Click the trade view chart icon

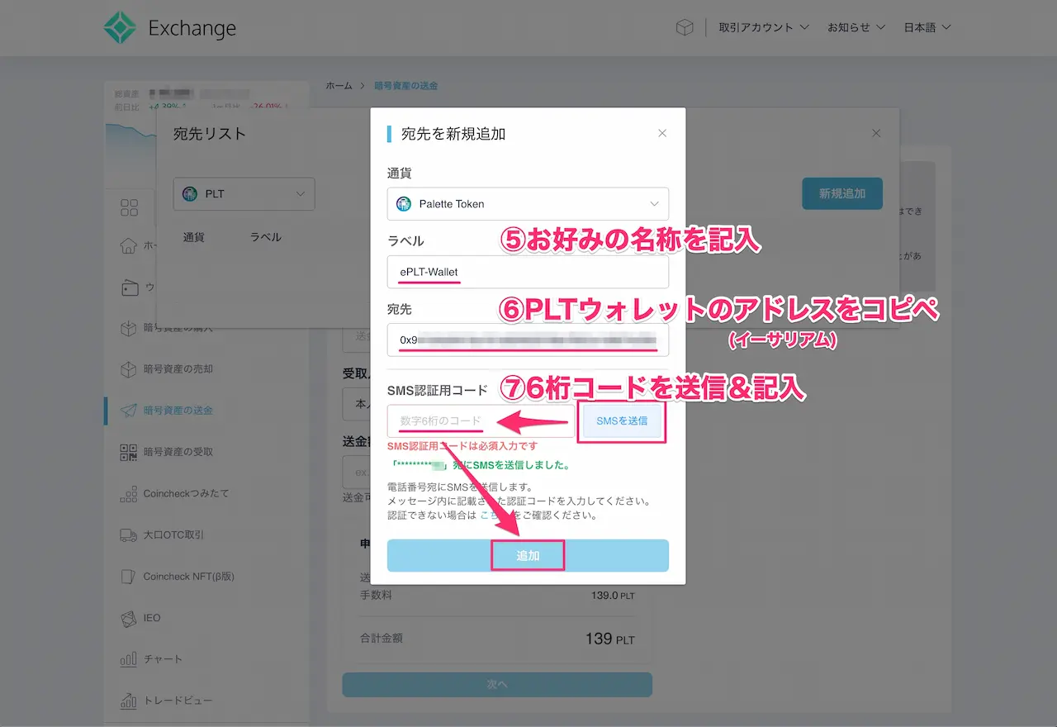click(128, 700)
